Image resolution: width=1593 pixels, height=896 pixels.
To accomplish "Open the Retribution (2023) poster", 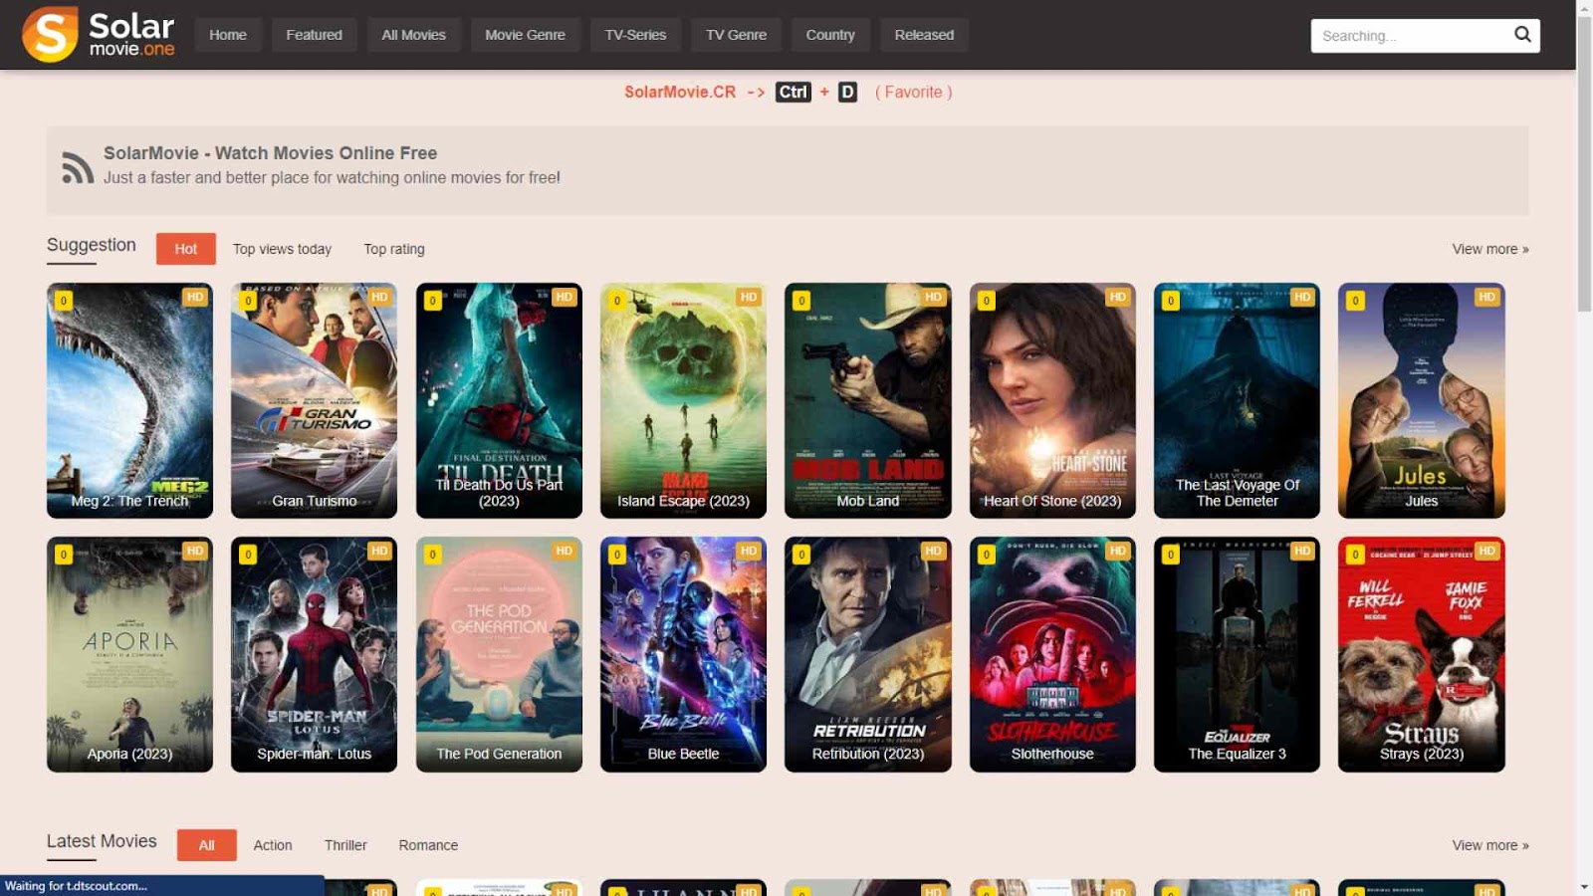I will pyautogui.click(x=868, y=654).
